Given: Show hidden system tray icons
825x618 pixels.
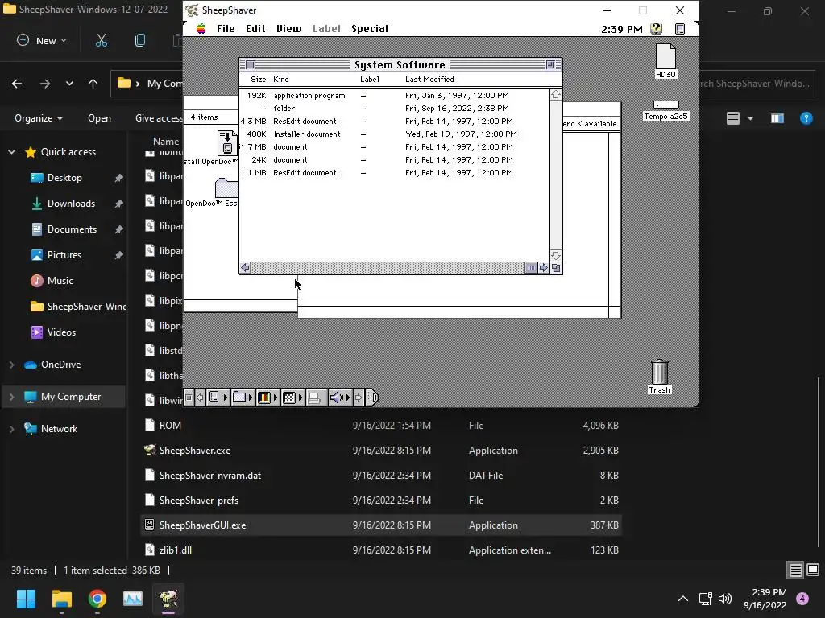Looking at the screenshot, I should tap(683, 599).
